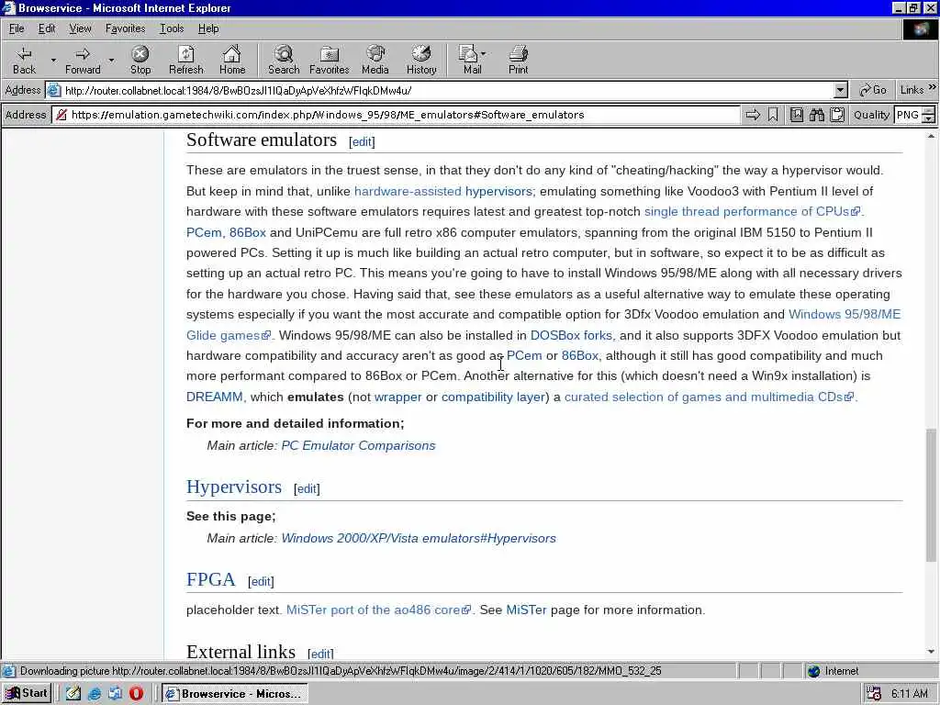Screen dimensions: 940x705
Task: Click the system tray scheduler icon
Action: point(874,694)
